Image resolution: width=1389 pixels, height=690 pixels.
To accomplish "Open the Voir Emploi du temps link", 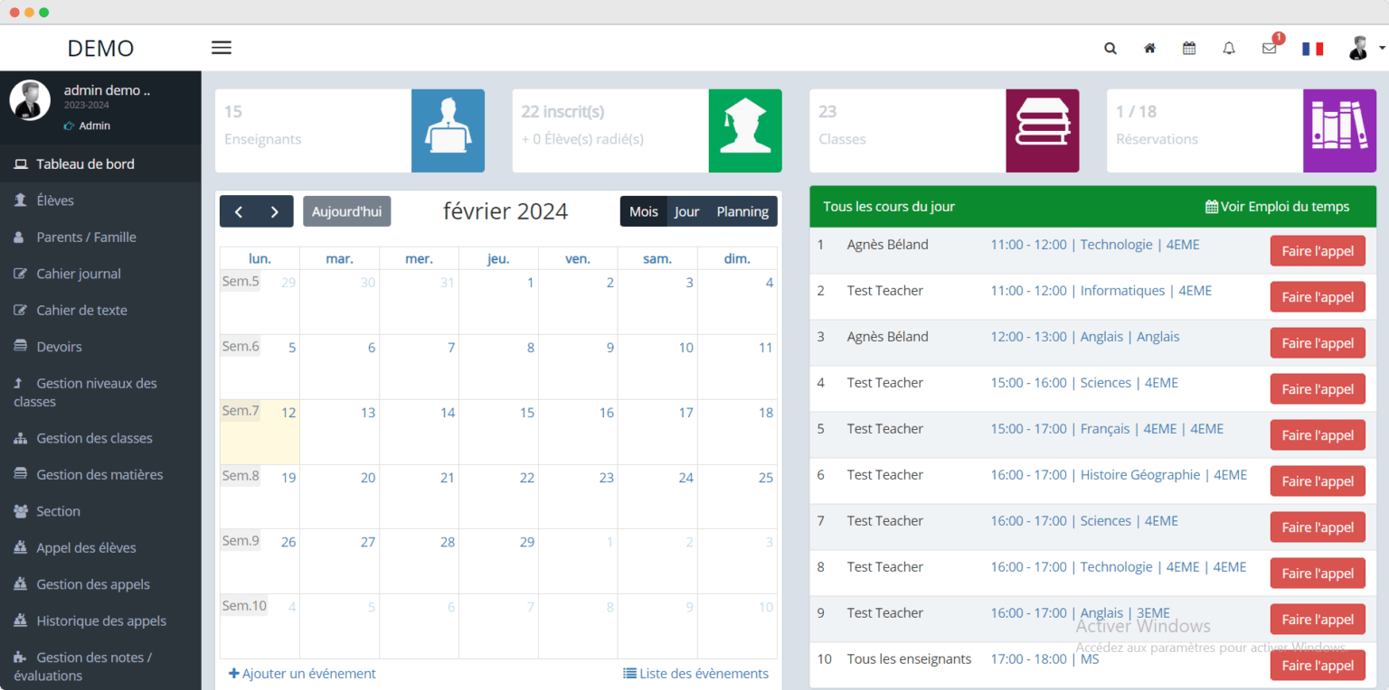I will (x=1278, y=206).
